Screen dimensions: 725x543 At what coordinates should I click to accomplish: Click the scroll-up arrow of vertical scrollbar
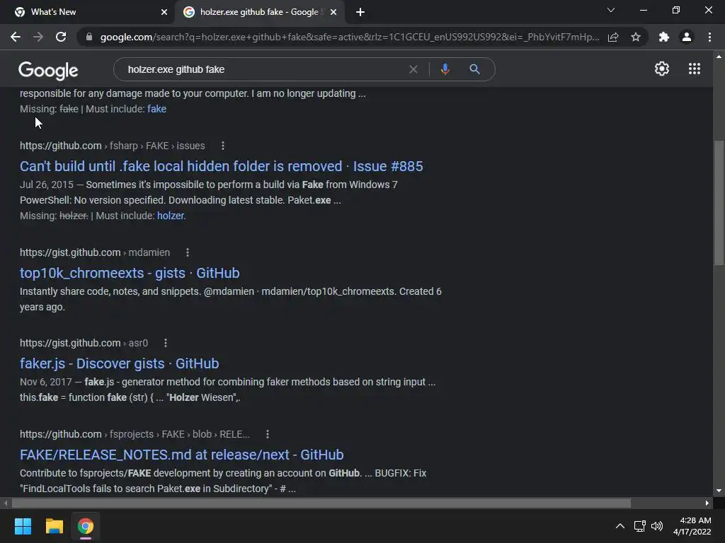point(719,57)
